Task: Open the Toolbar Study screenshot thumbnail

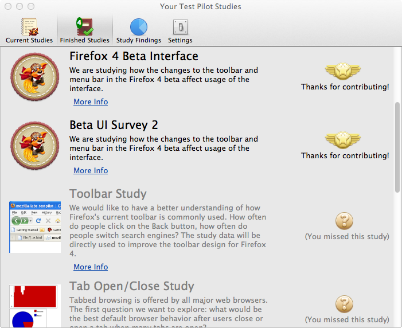Action: (x=35, y=227)
